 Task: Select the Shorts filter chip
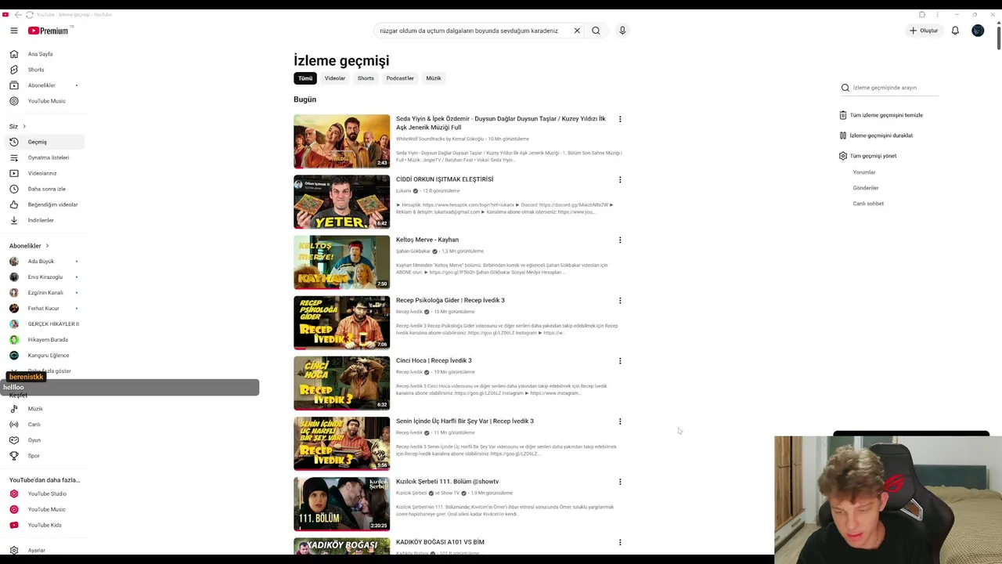pyautogui.click(x=366, y=78)
